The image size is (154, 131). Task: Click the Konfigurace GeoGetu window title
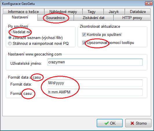tap(18, 4)
